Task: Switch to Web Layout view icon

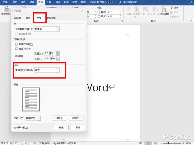Action: tap(156, 143)
